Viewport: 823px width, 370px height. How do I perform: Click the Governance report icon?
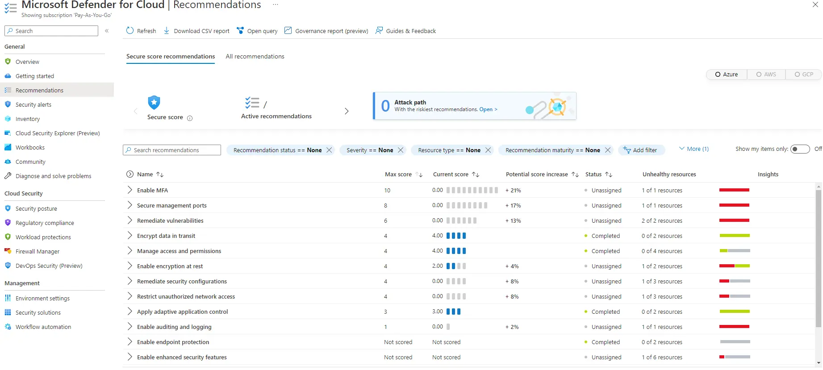288,30
